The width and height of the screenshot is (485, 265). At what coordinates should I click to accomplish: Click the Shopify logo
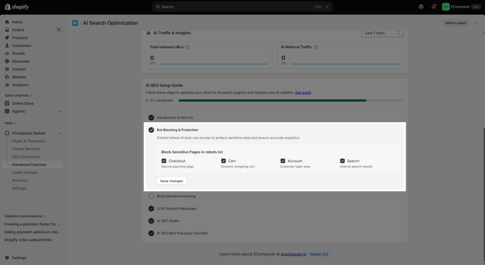(17, 7)
